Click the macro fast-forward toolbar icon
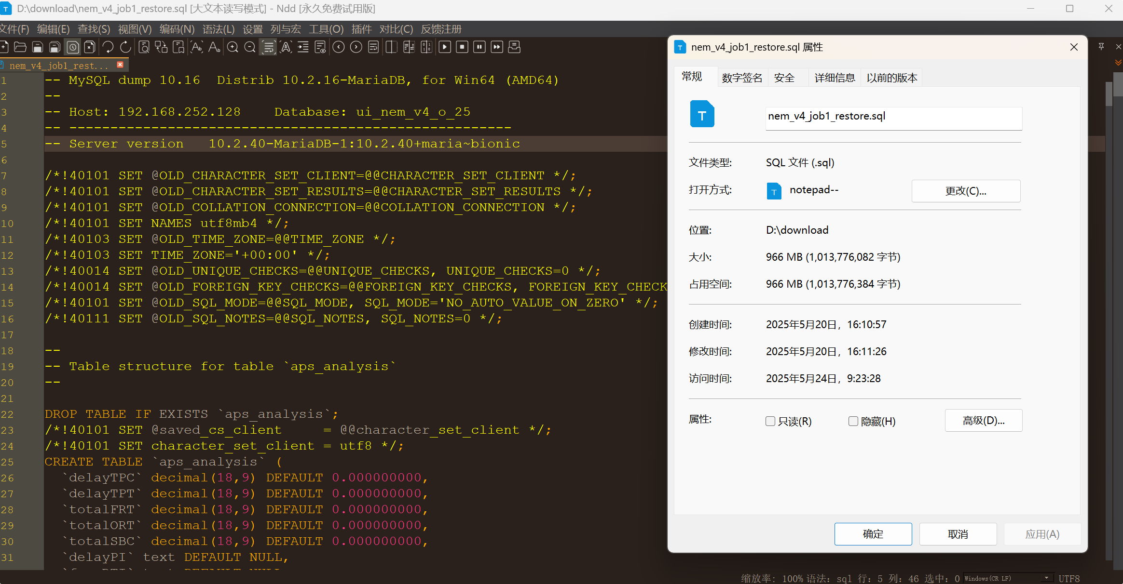The image size is (1123, 584). pos(497,47)
